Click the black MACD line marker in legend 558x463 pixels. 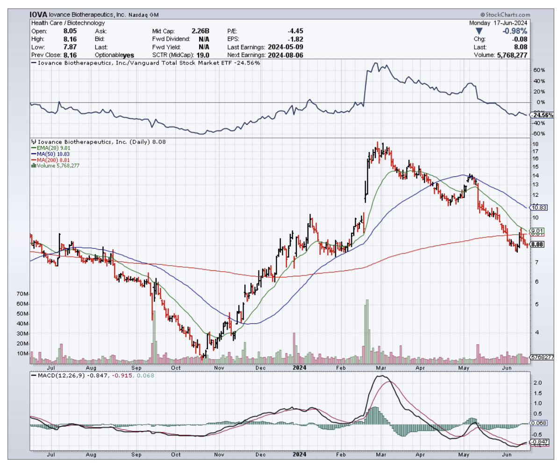pyautogui.click(x=34, y=375)
